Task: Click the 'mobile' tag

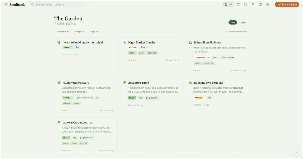Action: pos(132,53)
